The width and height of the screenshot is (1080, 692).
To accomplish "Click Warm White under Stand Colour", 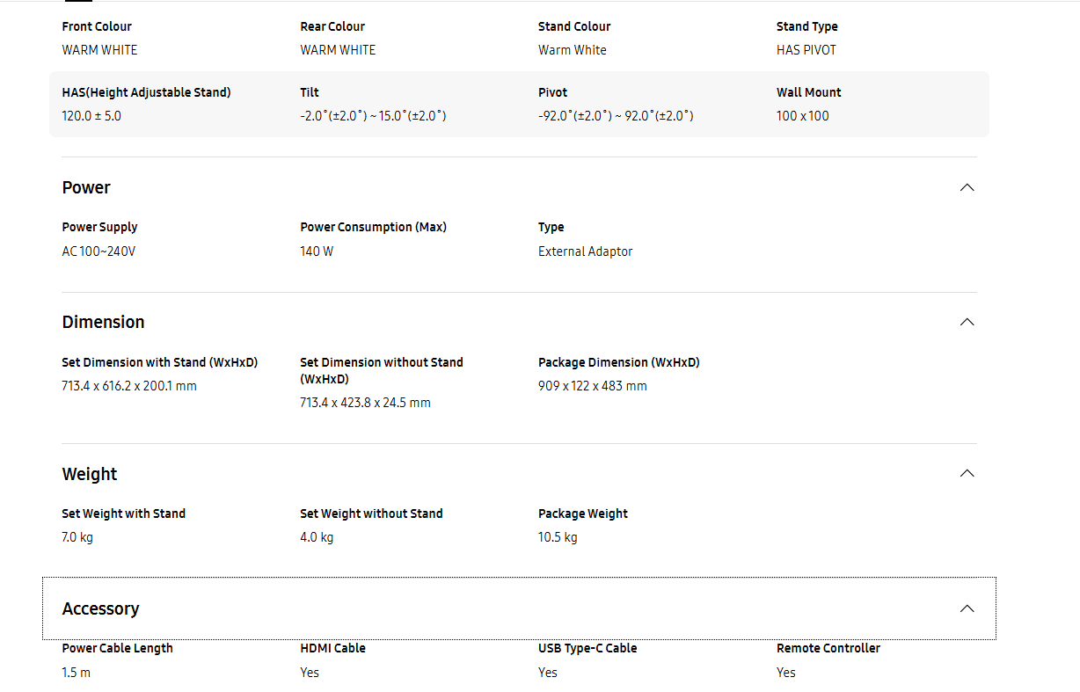I will click(x=573, y=50).
